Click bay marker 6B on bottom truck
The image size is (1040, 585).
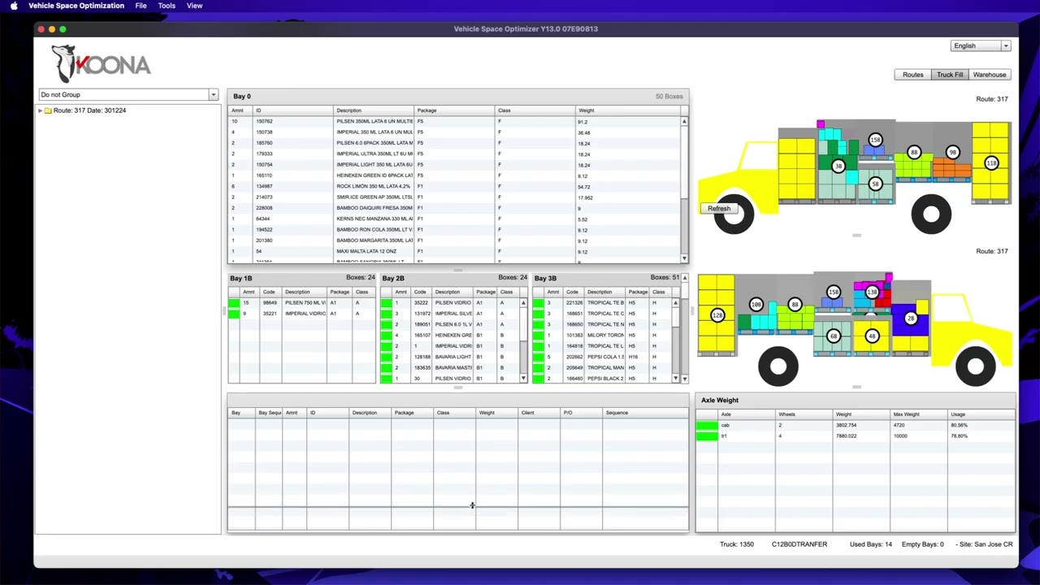[834, 336]
